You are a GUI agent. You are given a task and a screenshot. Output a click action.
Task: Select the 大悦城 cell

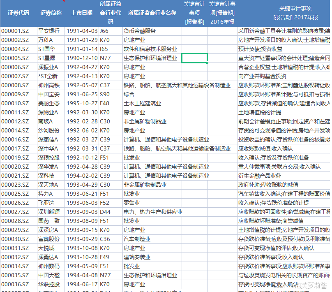coord(51,248)
